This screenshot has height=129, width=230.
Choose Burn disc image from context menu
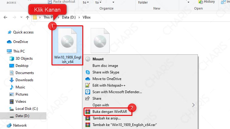click(105, 66)
